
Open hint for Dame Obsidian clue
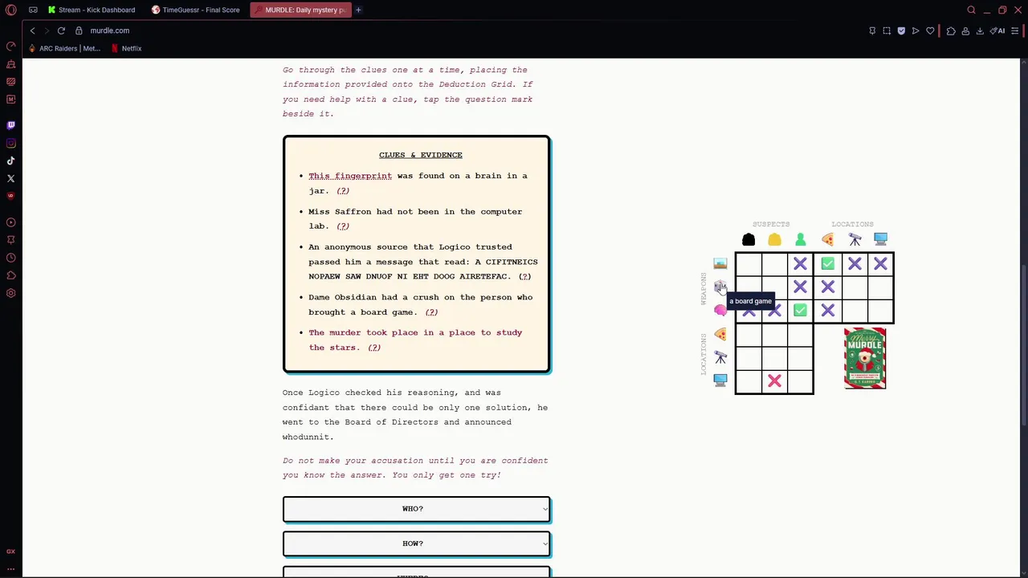[431, 312]
